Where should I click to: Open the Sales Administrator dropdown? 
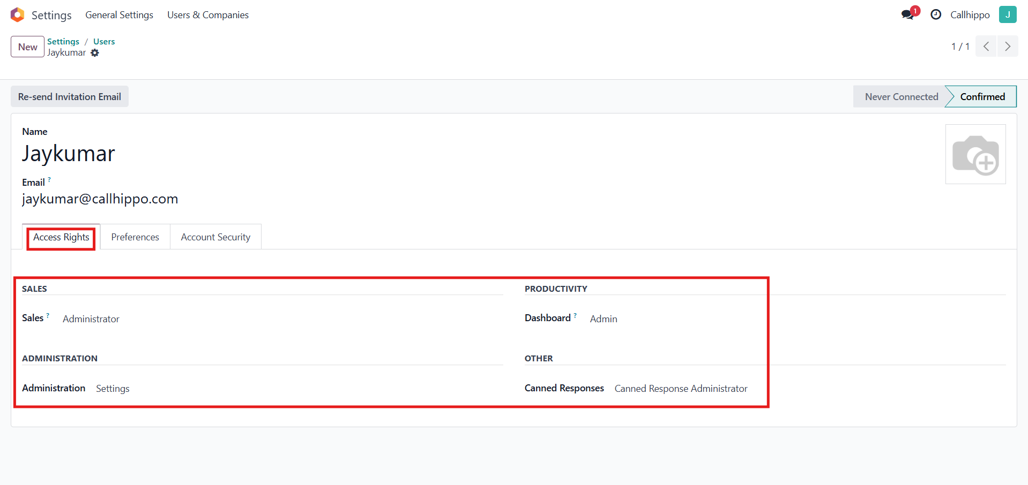(91, 319)
